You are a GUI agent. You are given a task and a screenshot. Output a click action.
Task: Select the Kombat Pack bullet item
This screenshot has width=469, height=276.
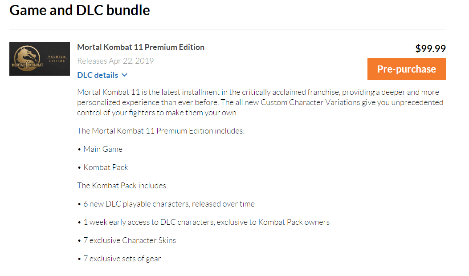[x=102, y=167]
